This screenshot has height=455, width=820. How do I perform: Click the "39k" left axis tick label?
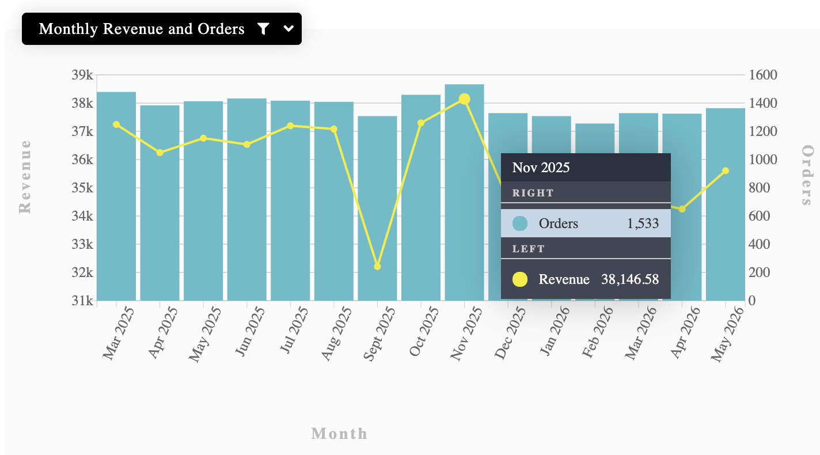(x=82, y=75)
